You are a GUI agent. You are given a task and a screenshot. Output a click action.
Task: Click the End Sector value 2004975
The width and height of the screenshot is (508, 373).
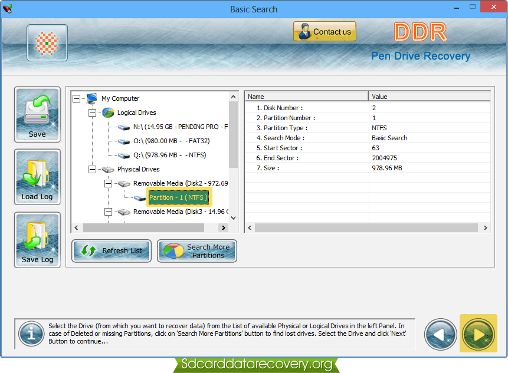pyautogui.click(x=384, y=158)
